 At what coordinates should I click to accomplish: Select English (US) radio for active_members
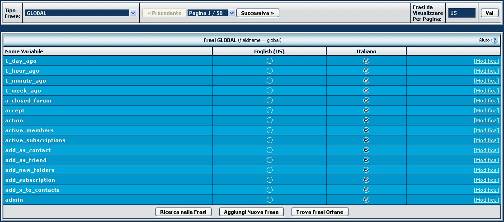click(269, 130)
